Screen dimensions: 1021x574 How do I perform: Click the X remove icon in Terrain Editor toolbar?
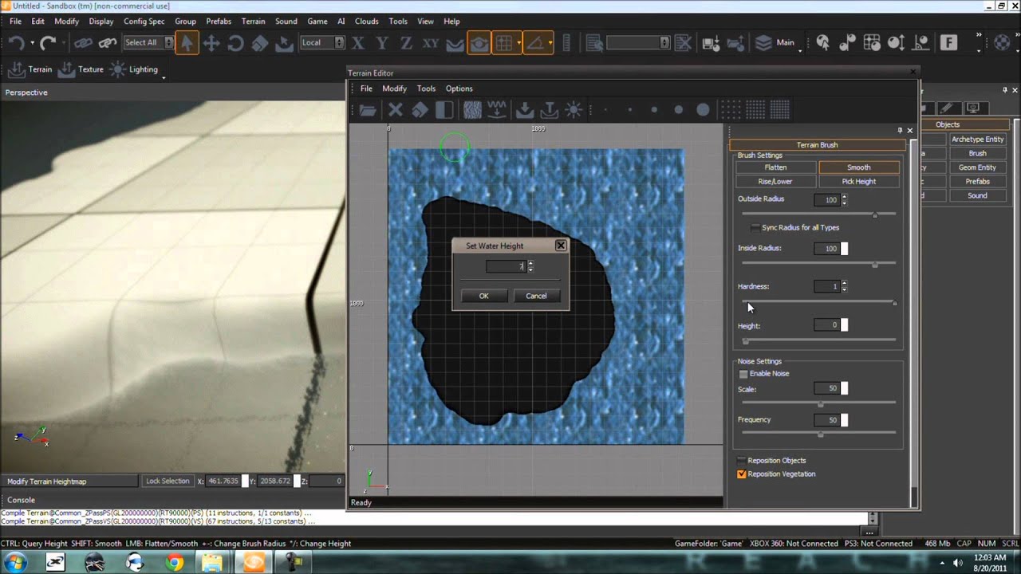(395, 110)
